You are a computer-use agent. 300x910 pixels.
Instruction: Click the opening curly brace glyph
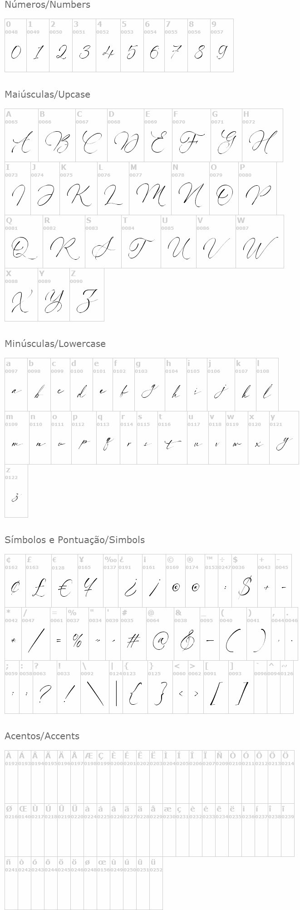tap(134, 694)
